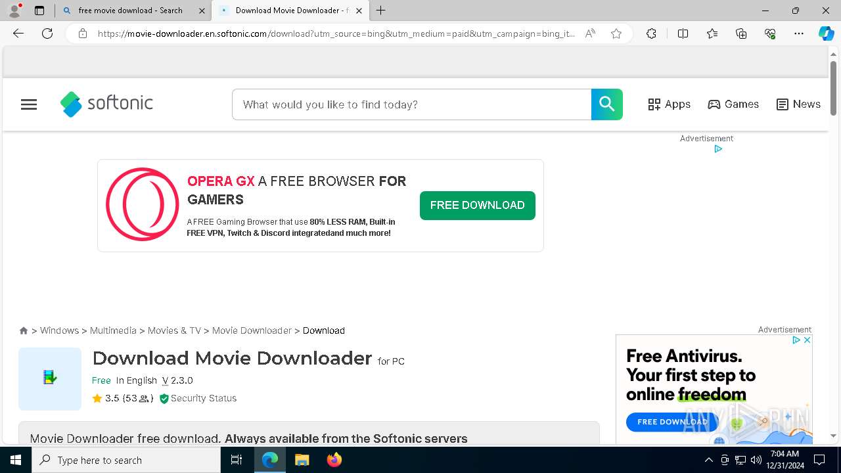Click the version V 2.3.0 label
Viewport: 841px width, 473px height.
177,380
